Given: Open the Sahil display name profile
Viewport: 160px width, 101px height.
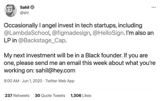Looking at the screenshot, I should [x=25, y=7].
